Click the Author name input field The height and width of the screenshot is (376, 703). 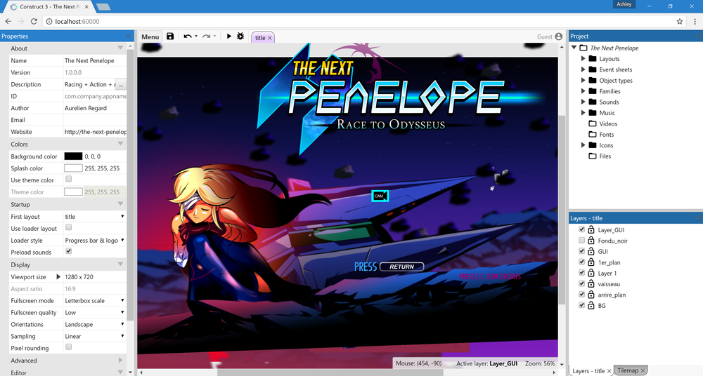94,108
